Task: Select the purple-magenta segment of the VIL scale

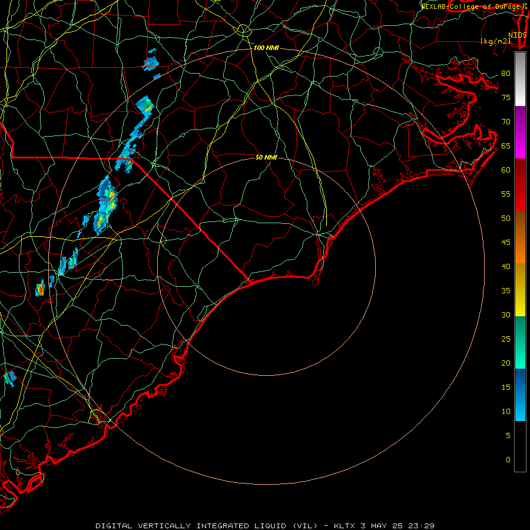Action: tap(520, 132)
